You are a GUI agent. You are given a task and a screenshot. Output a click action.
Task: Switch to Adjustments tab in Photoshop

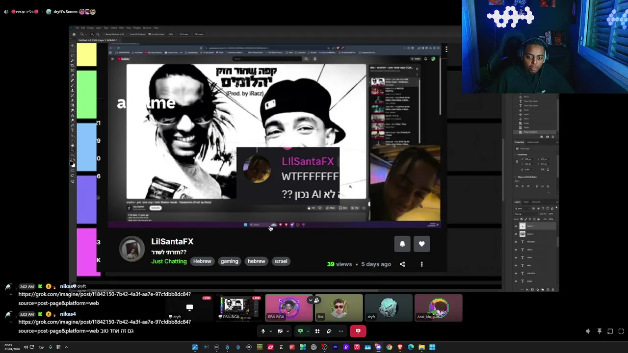533,142
